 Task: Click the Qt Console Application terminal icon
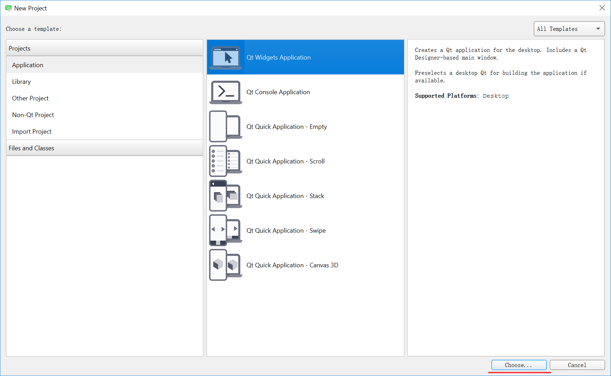click(226, 92)
